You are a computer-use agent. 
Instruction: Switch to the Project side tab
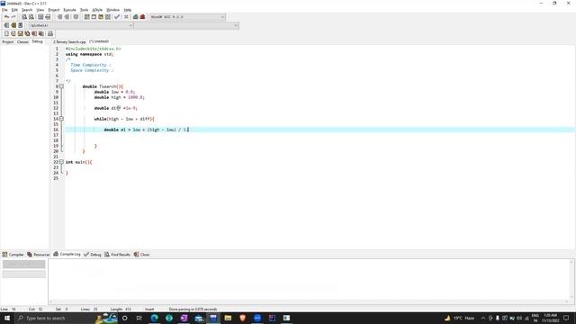pyautogui.click(x=8, y=42)
